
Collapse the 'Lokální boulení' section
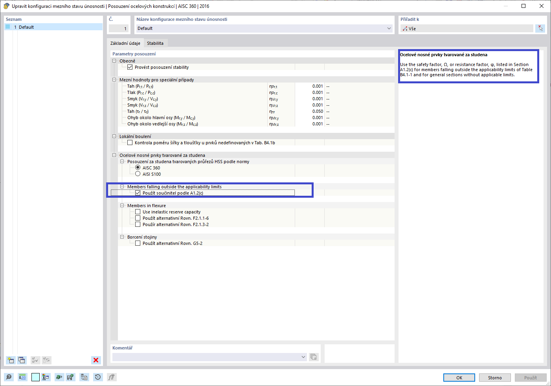(x=114, y=136)
